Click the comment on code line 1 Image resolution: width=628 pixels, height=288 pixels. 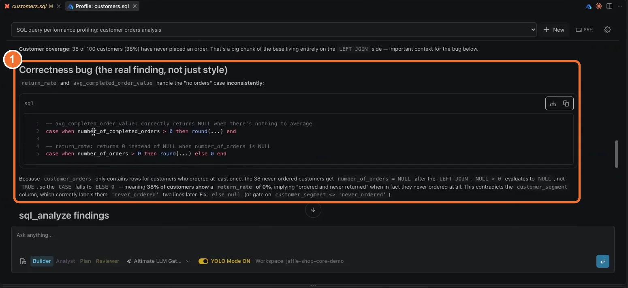click(x=179, y=124)
